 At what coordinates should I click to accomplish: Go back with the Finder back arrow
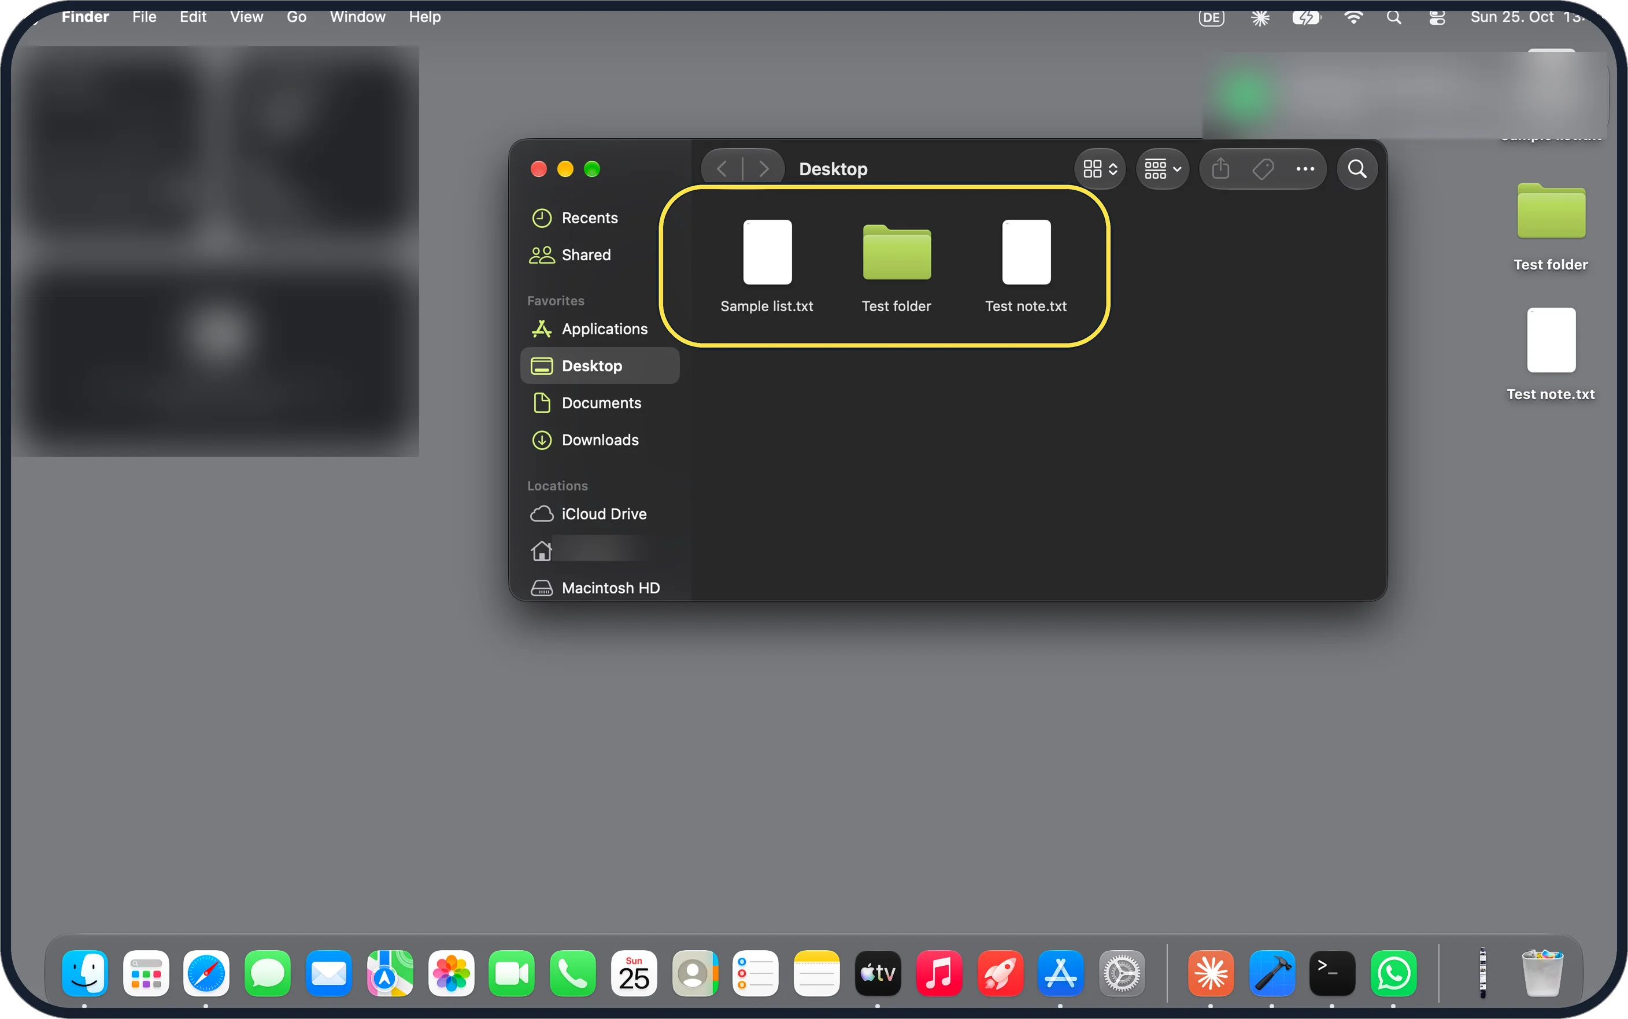[x=722, y=168]
